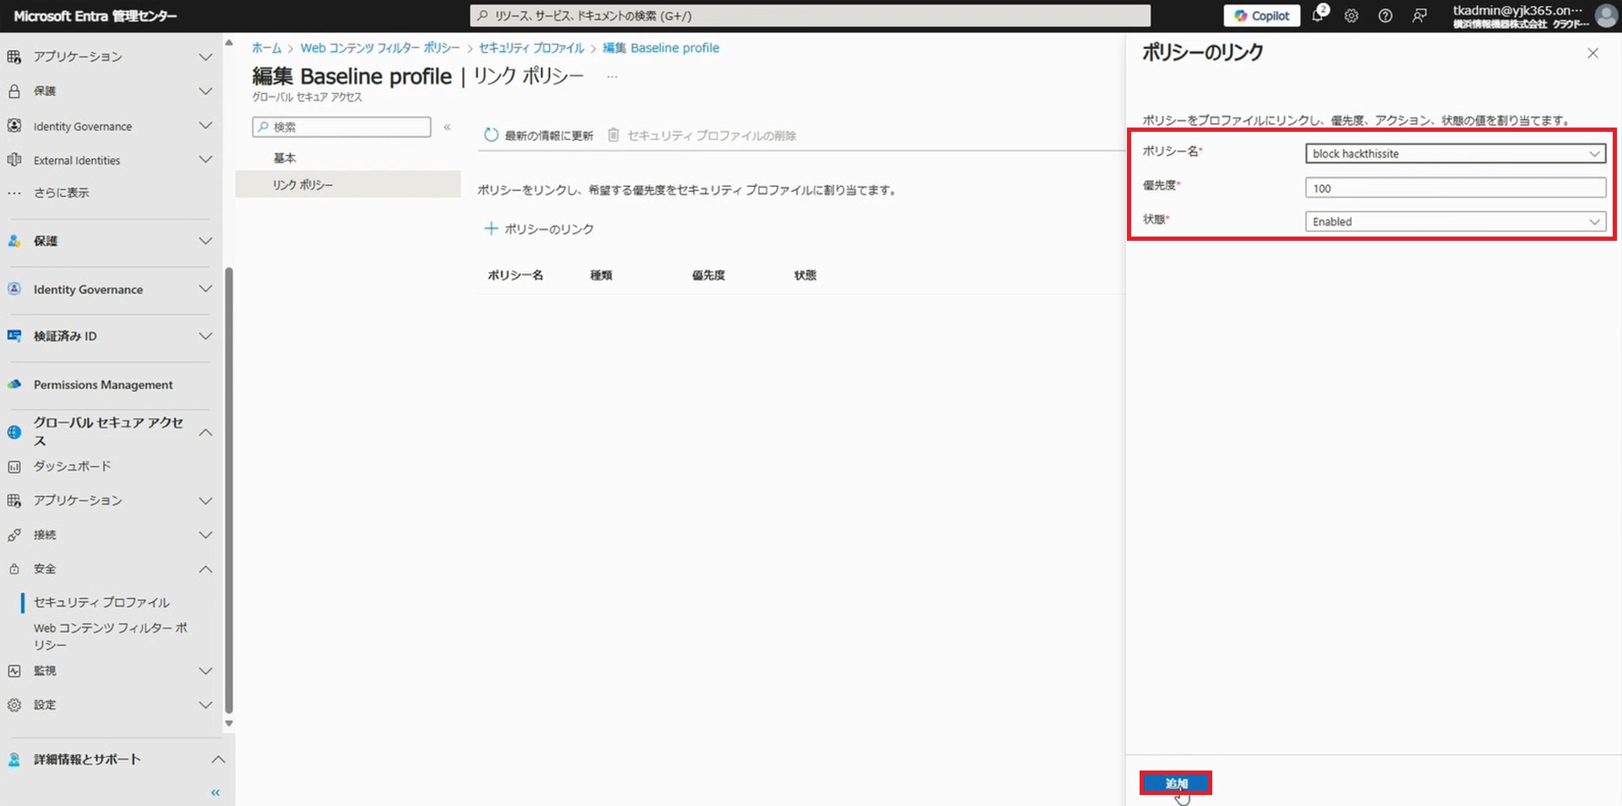Click the lock icon beside the top 保護 item
This screenshot has height=806, width=1622.
pyautogui.click(x=14, y=91)
